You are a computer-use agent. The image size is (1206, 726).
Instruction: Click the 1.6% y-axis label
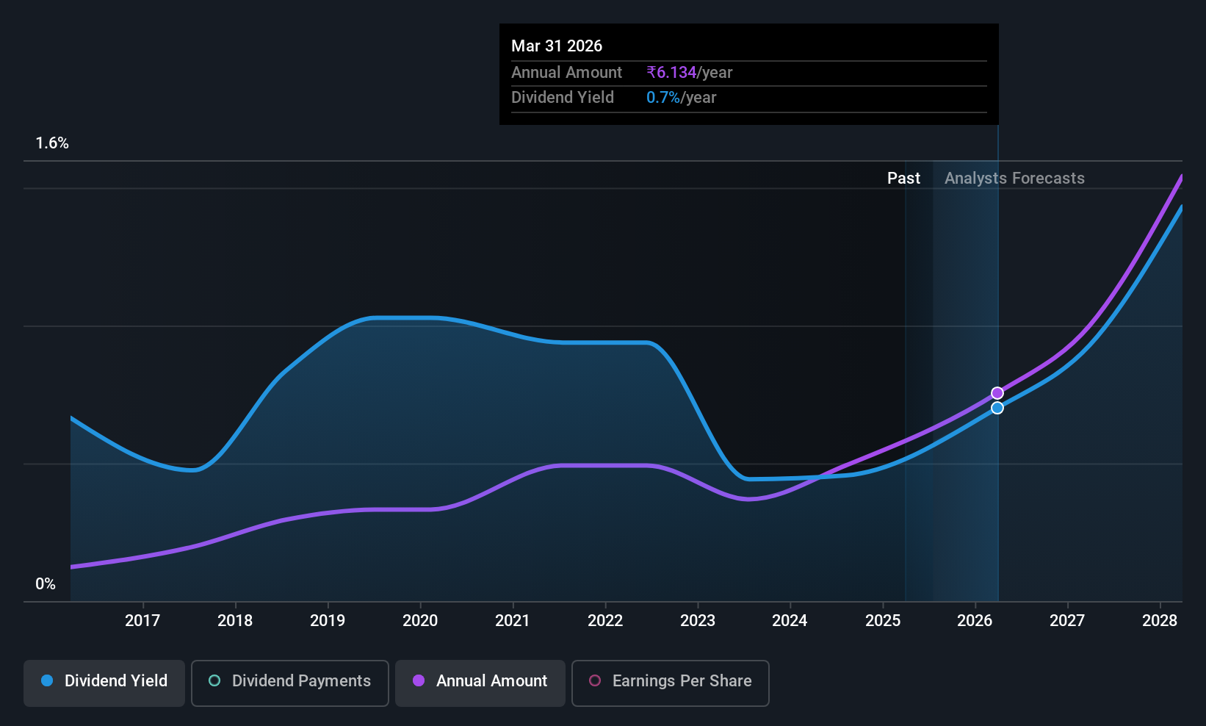(x=52, y=143)
